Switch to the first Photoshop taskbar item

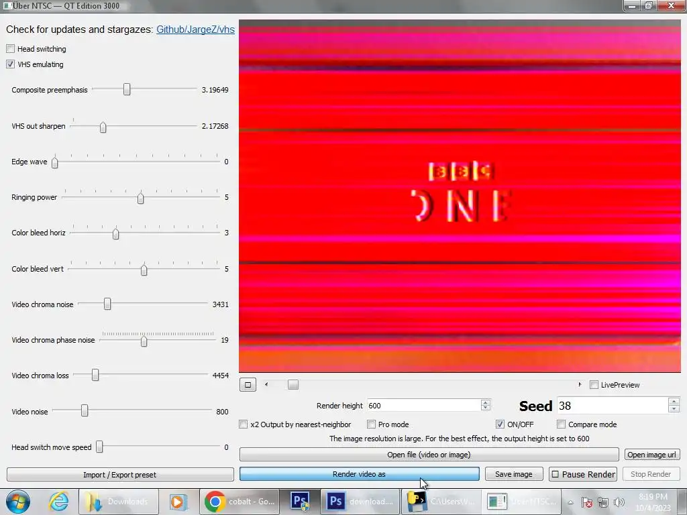[301, 502]
